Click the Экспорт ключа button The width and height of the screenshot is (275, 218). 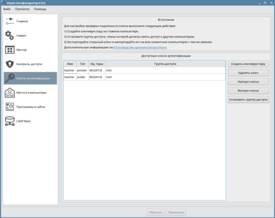click(x=248, y=91)
